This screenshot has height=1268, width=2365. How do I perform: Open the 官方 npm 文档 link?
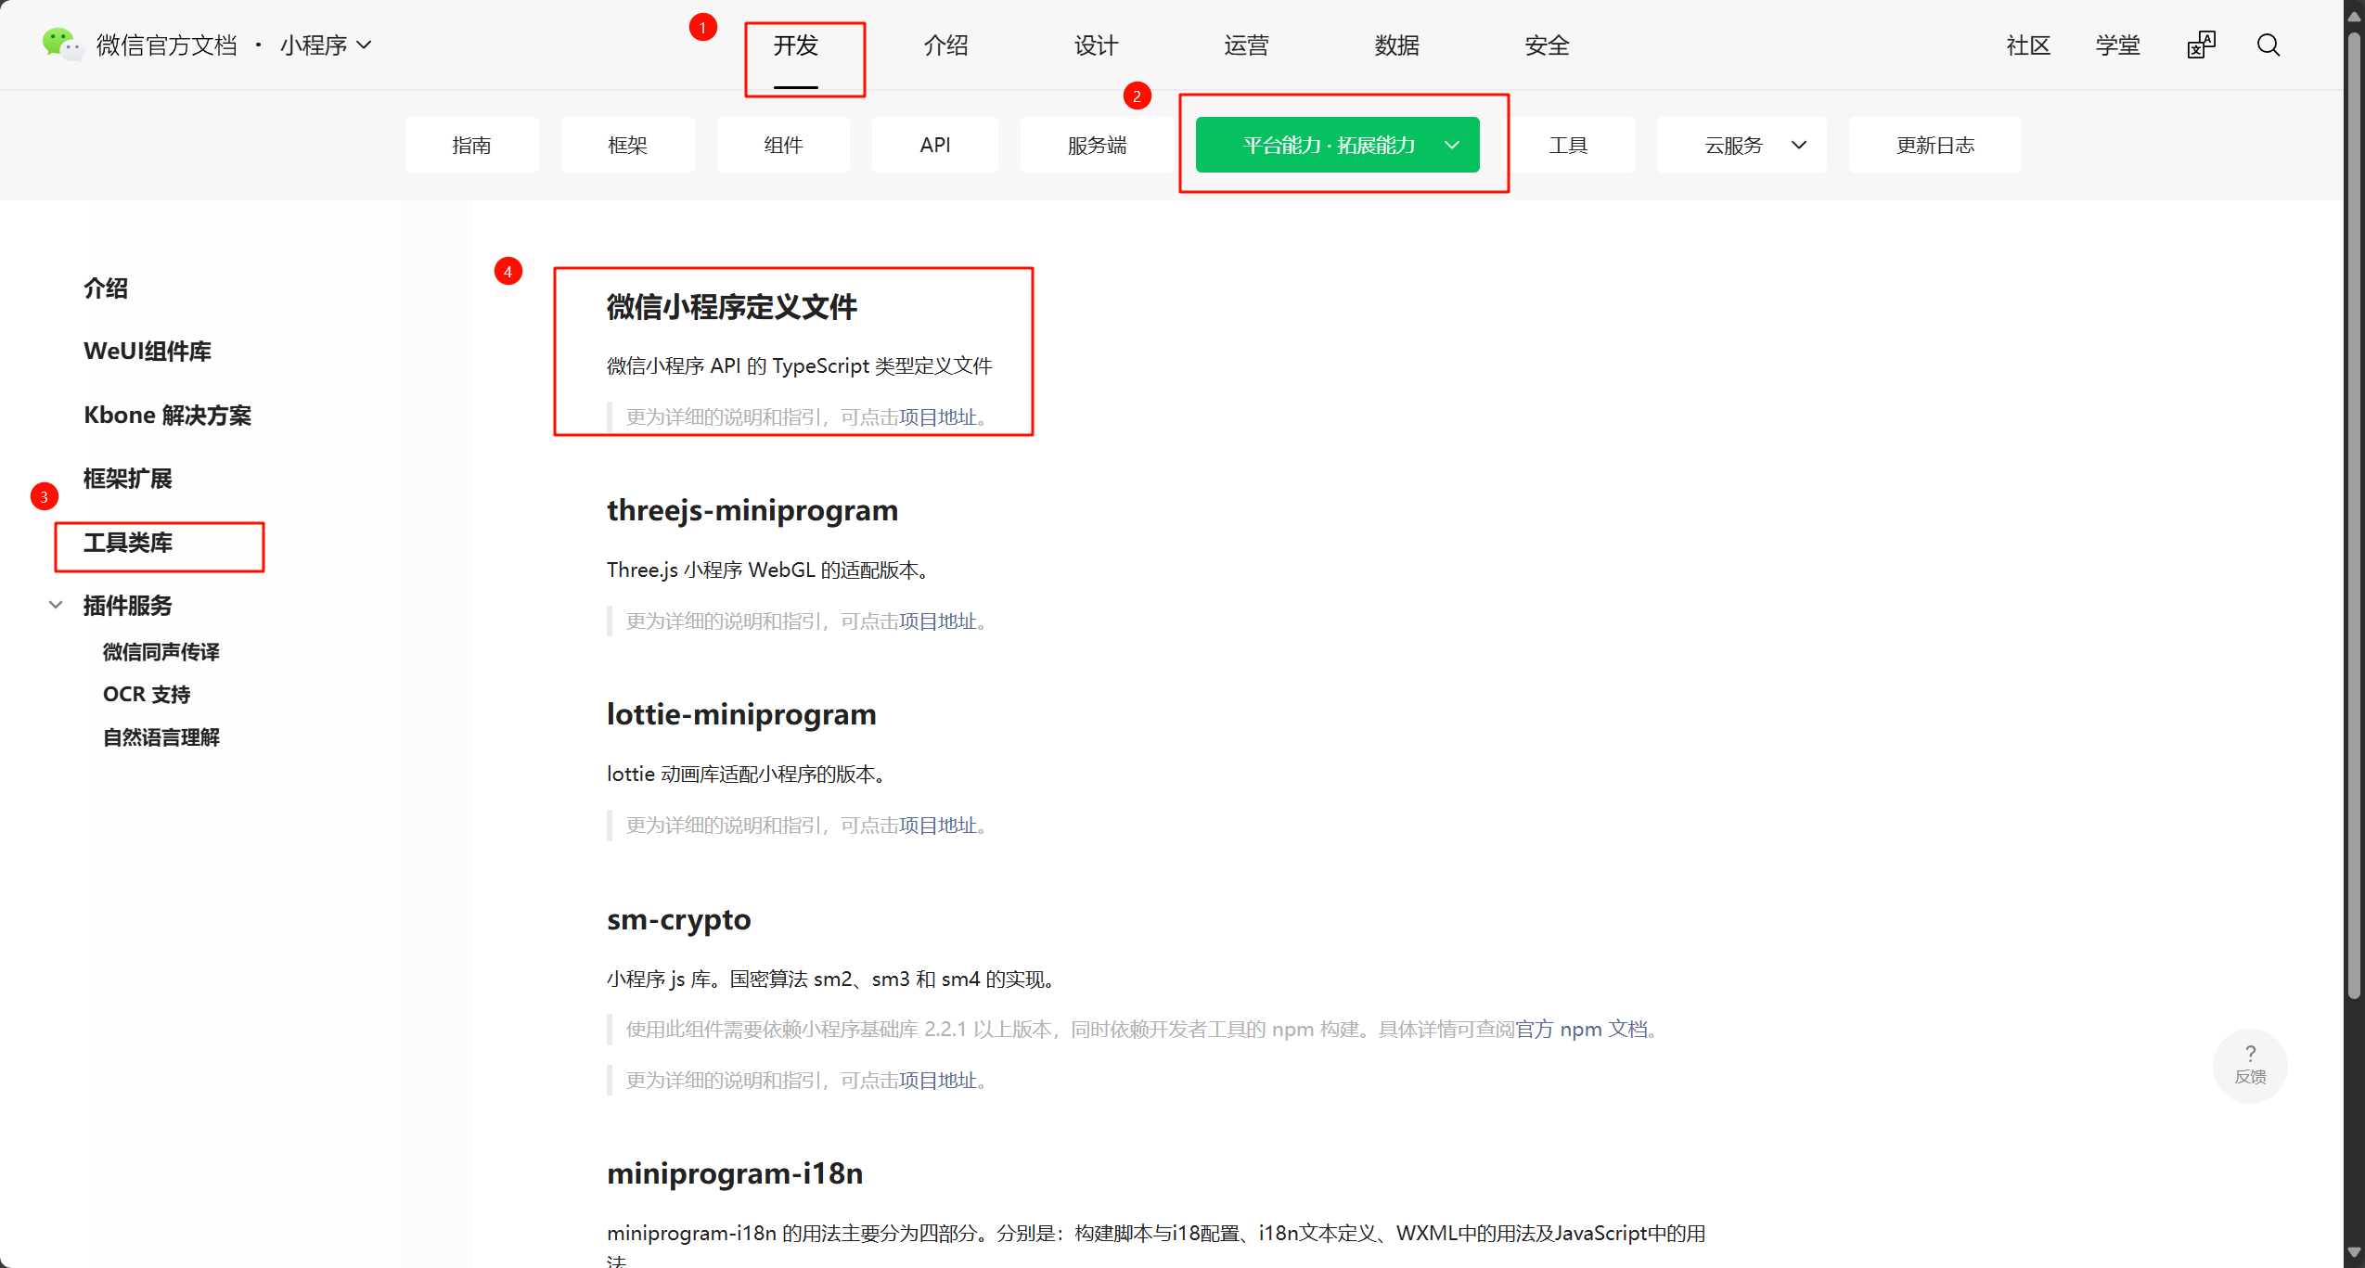coord(1581,1030)
